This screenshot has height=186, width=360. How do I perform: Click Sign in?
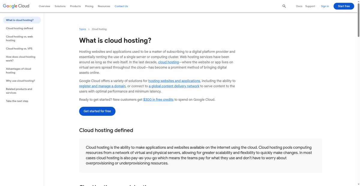tap(325, 6)
